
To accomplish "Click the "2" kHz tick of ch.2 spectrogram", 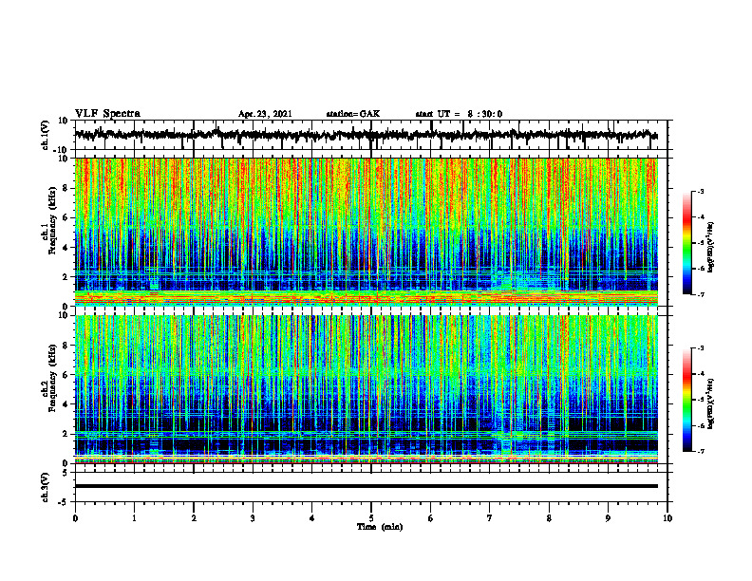I will pos(66,434).
